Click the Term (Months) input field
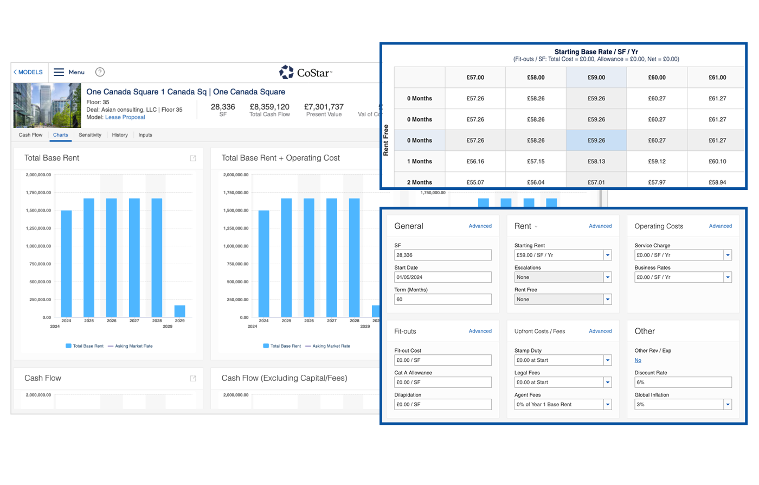The height and width of the screenshot is (485, 759). pyautogui.click(x=443, y=299)
